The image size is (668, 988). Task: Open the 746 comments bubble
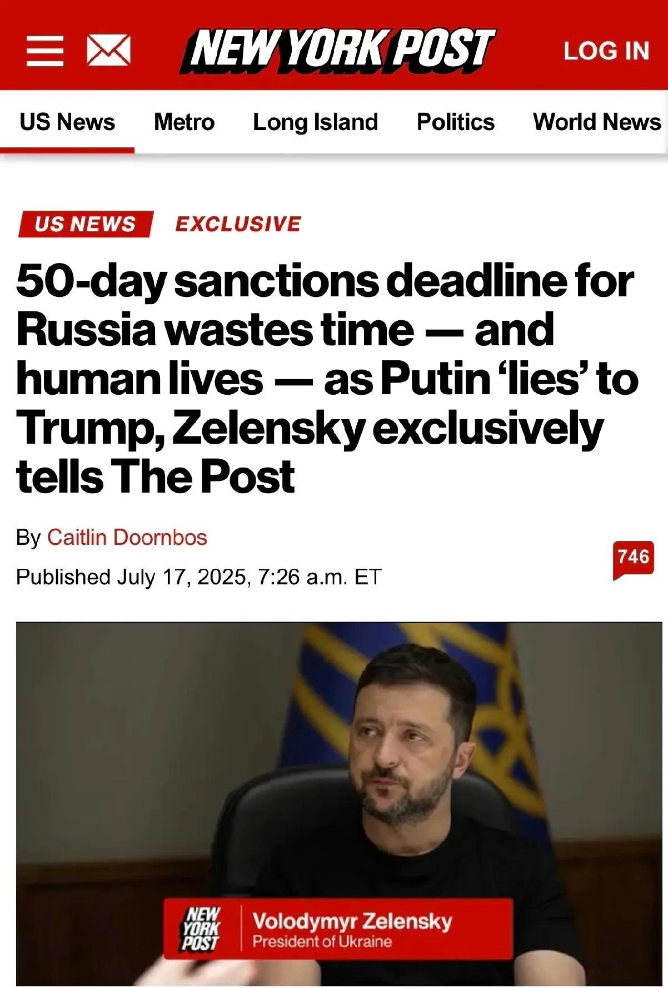633,557
